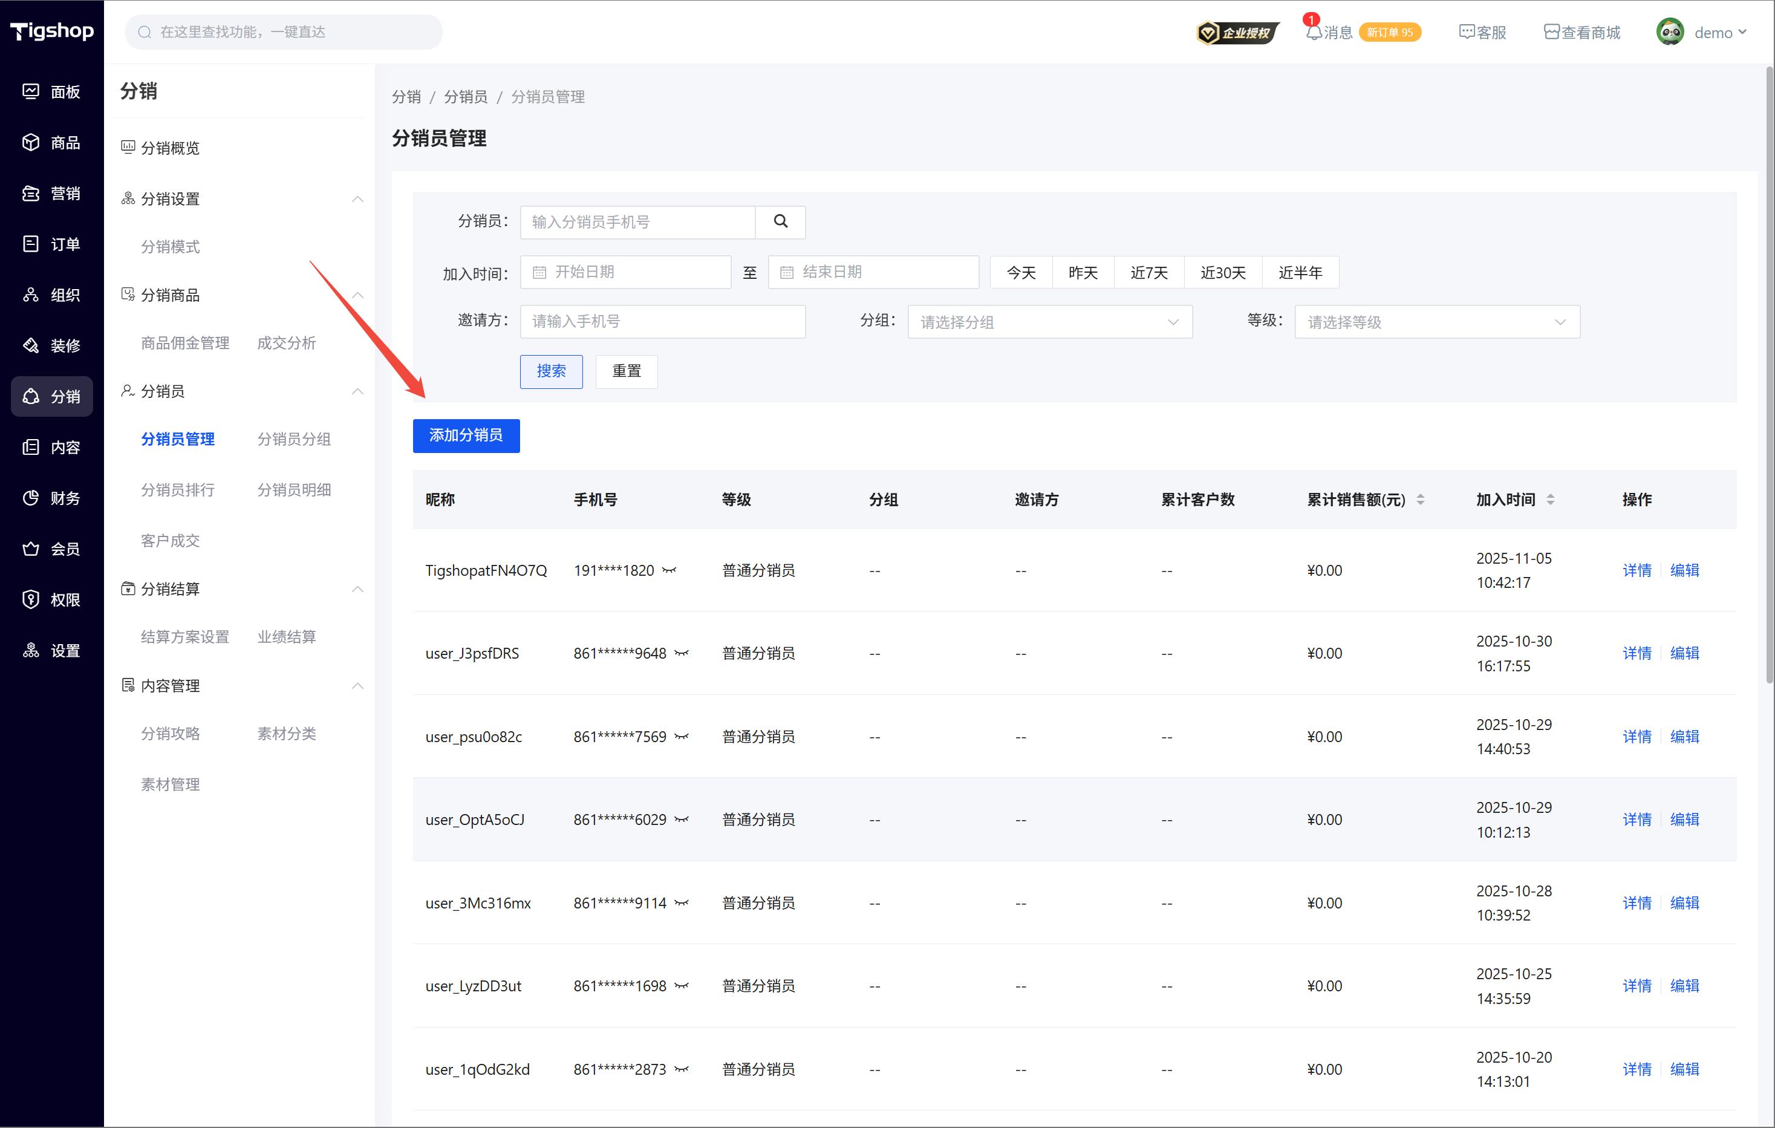The height and width of the screenshot is (1128, 1775).
Task: Reveal phone number for TigshopatFN4O7Q via eye icon
Action: coord(669,570)
